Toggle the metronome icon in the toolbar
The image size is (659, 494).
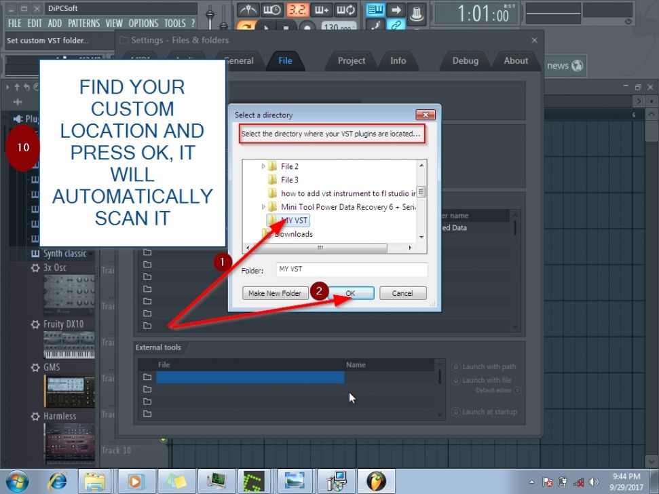click(x=248, y=9)
